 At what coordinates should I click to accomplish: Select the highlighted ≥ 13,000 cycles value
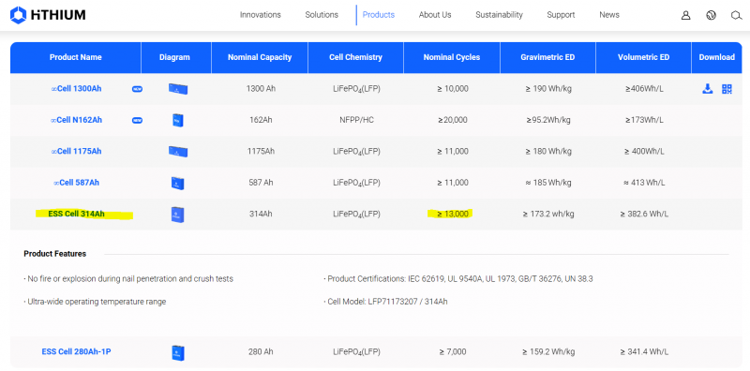[453, 214]
